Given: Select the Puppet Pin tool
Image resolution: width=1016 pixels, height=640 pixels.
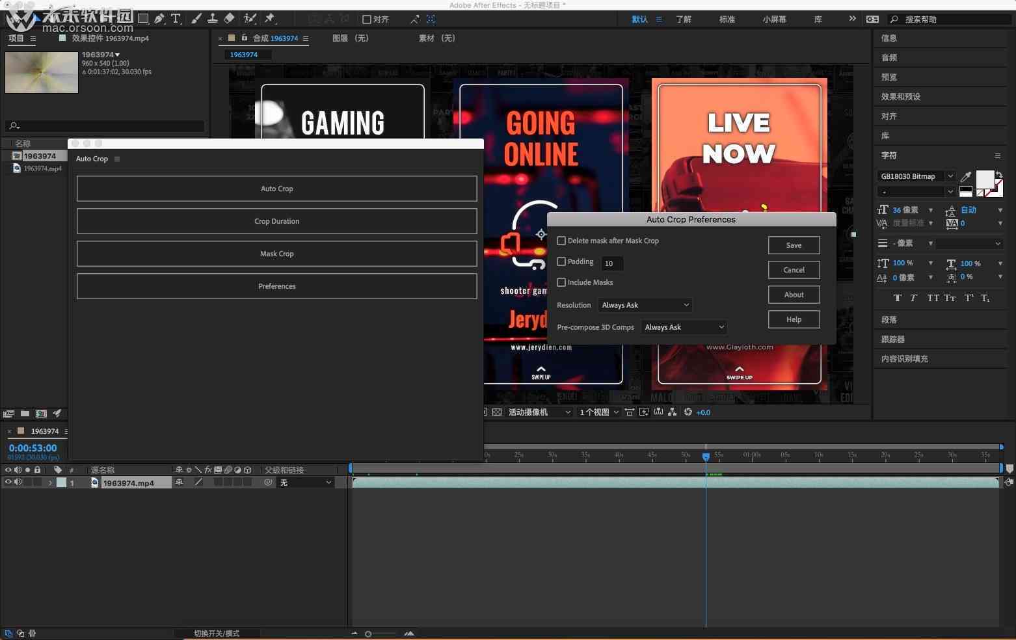Looking at the screenshot, I should [x=270, y=19].
